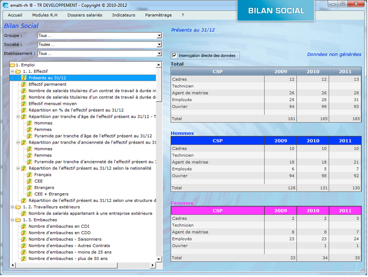This screenshot has height=277, width=368.
Task: Open the Dossiers salariés menu
Action: (85, 15)
